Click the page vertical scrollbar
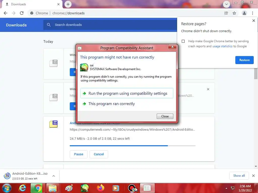The width and height of the screenshot is (258, 193). click(256, 74)
